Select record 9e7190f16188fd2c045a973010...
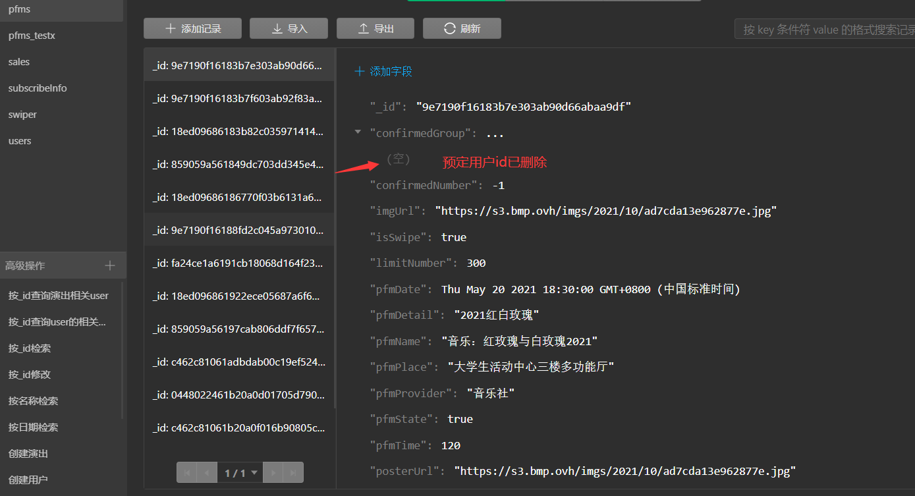915x496 pixels. tap(238, 230)
